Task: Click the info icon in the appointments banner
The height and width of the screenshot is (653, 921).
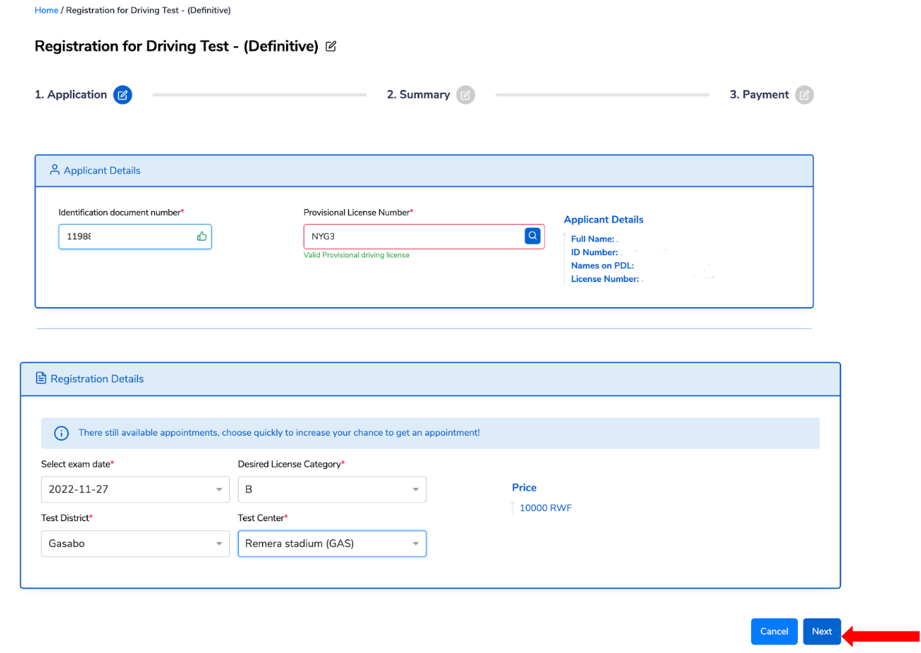Action: pyautogui.click(x=61, y=433)
